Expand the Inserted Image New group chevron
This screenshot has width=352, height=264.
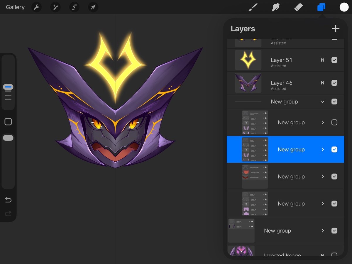pyautogui.click(x=323, y=176)
